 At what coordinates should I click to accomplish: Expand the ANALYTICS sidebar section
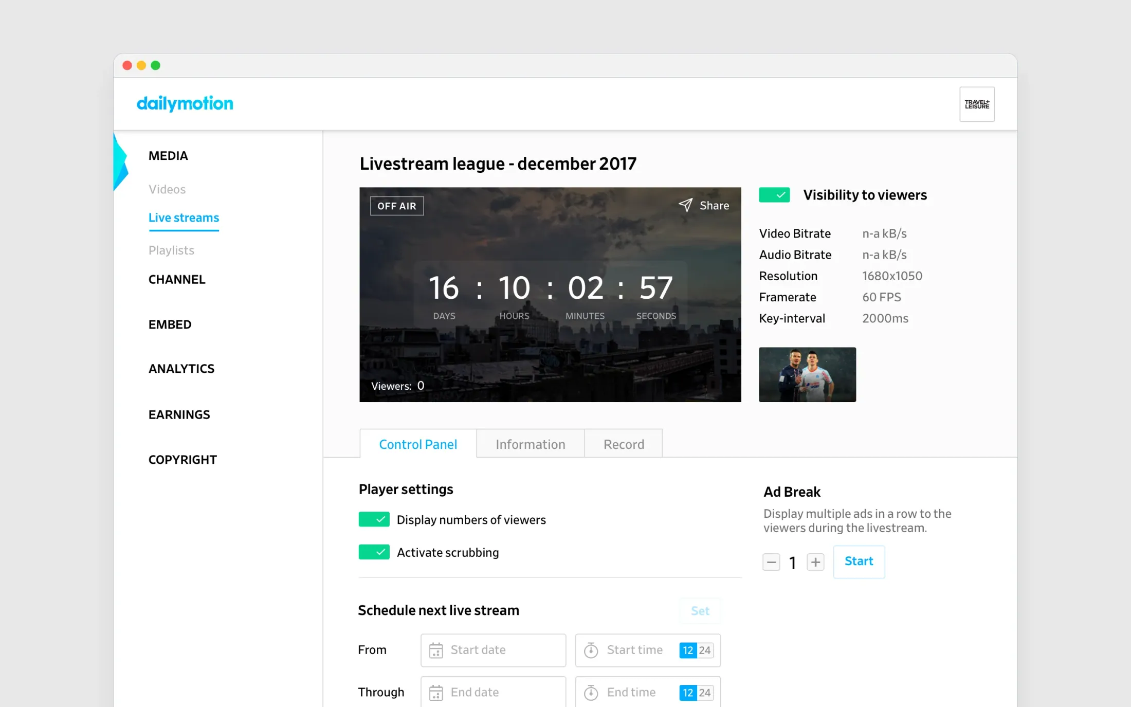181,369
